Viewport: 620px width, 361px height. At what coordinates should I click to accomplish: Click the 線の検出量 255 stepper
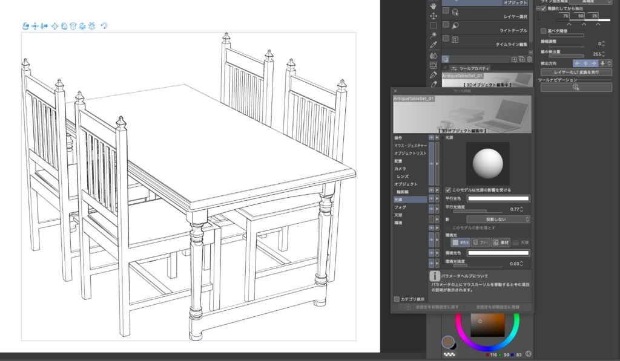tap(604, 54)
